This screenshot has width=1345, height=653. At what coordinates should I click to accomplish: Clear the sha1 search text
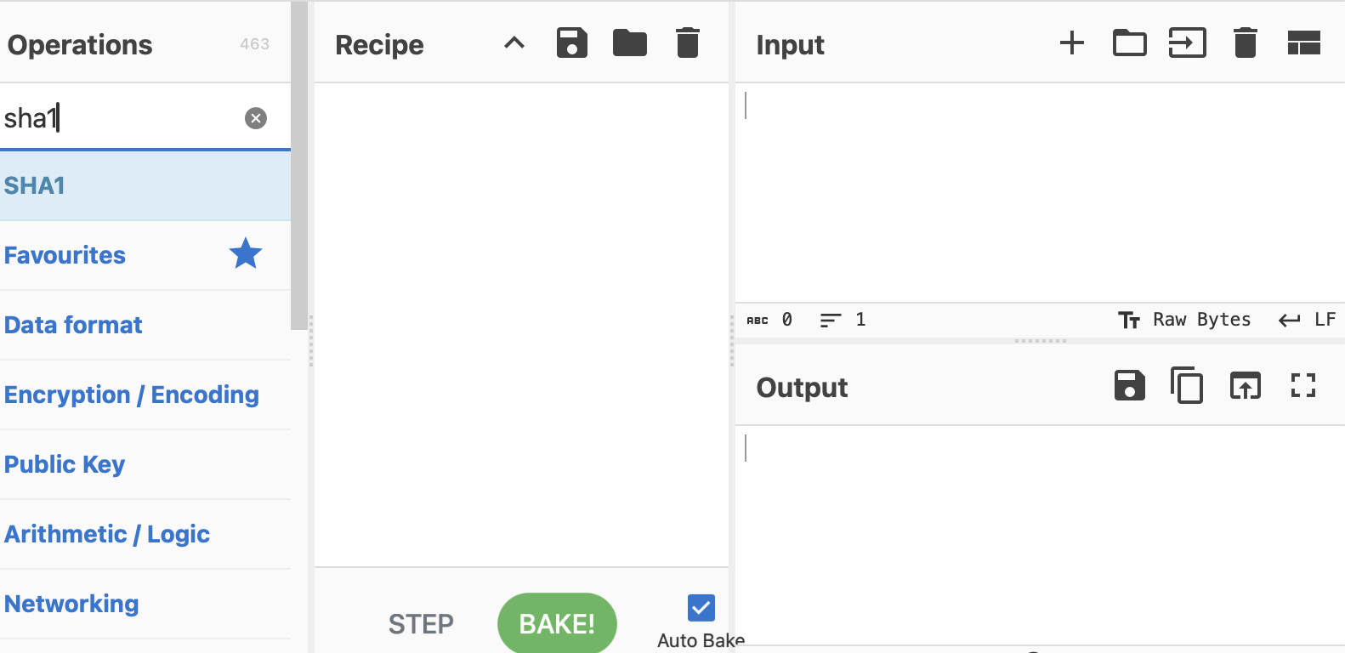[256, 118]
